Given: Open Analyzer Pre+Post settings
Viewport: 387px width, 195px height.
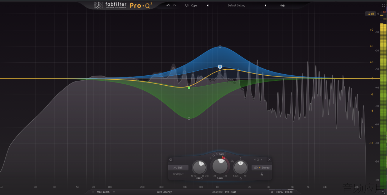Looking at the screenshot, I should click(224, 192).
